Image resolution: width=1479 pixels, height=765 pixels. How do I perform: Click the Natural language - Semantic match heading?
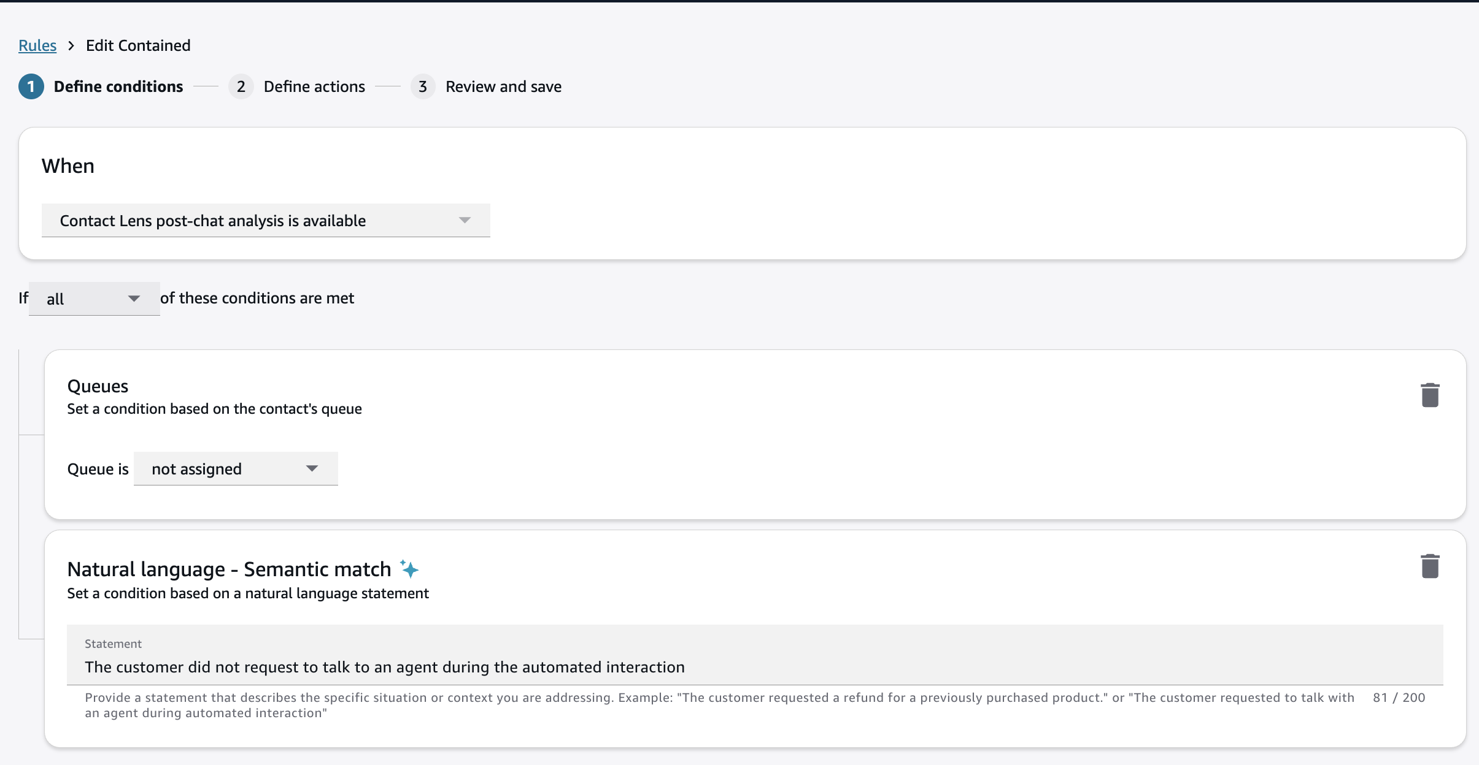(229, 569)
